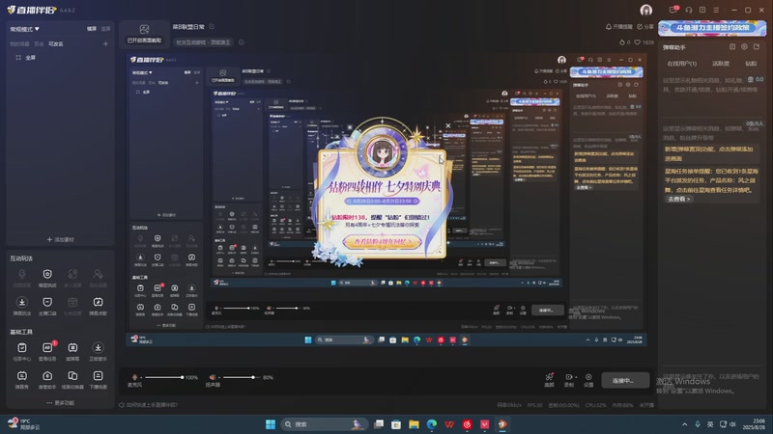Open 主播口袋 in the 互动玩法 section

[47, 306]
